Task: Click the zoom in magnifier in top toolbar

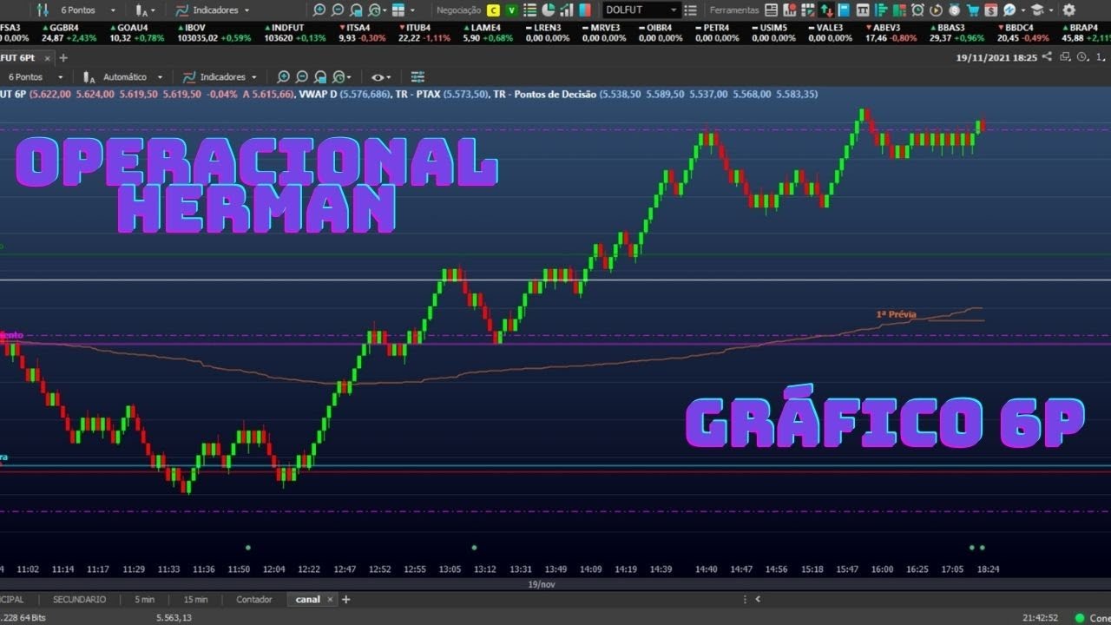Action: (319, 10)
